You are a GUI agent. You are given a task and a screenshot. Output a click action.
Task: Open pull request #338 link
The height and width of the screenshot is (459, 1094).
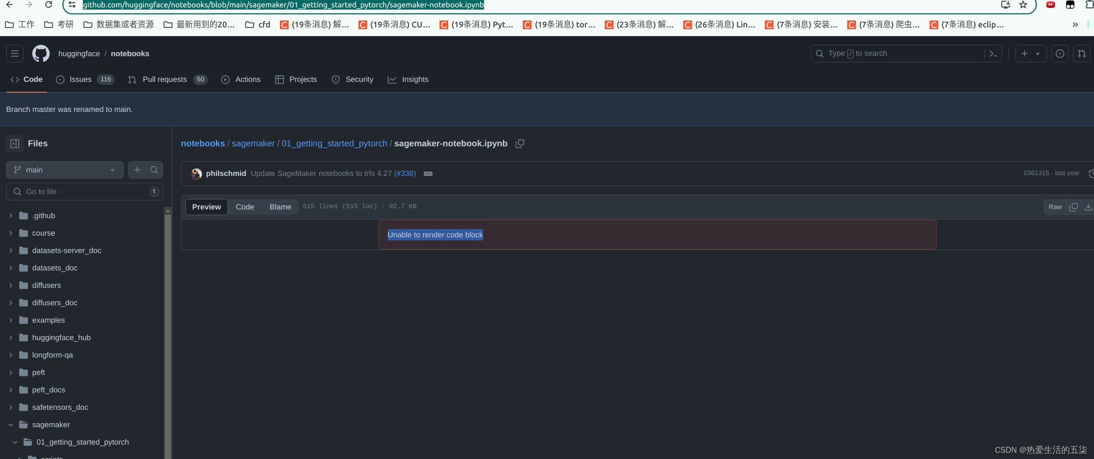(405, 173)
